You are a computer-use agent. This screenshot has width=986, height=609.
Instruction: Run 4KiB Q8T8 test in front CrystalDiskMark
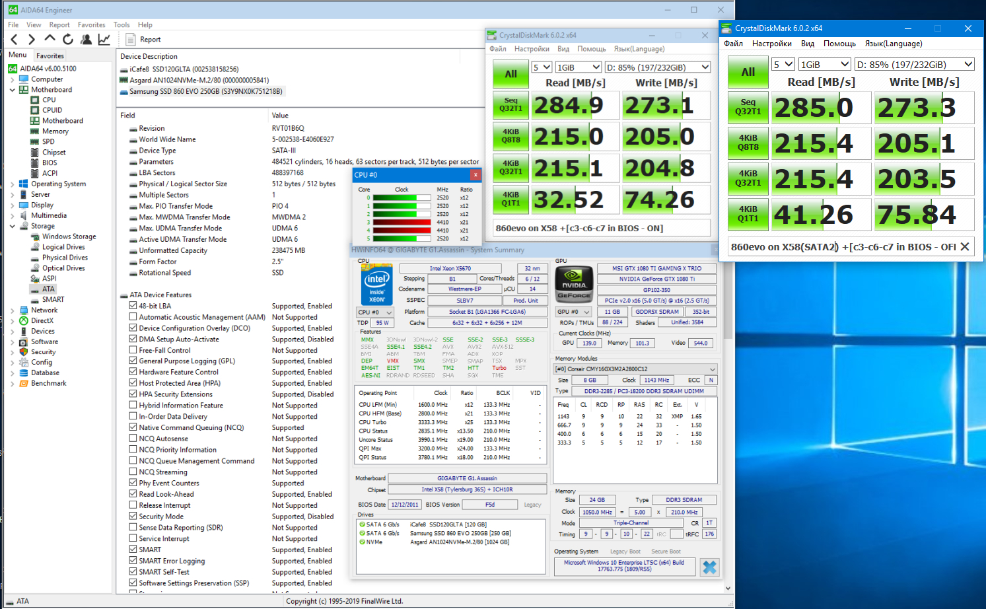pos(748,143)
